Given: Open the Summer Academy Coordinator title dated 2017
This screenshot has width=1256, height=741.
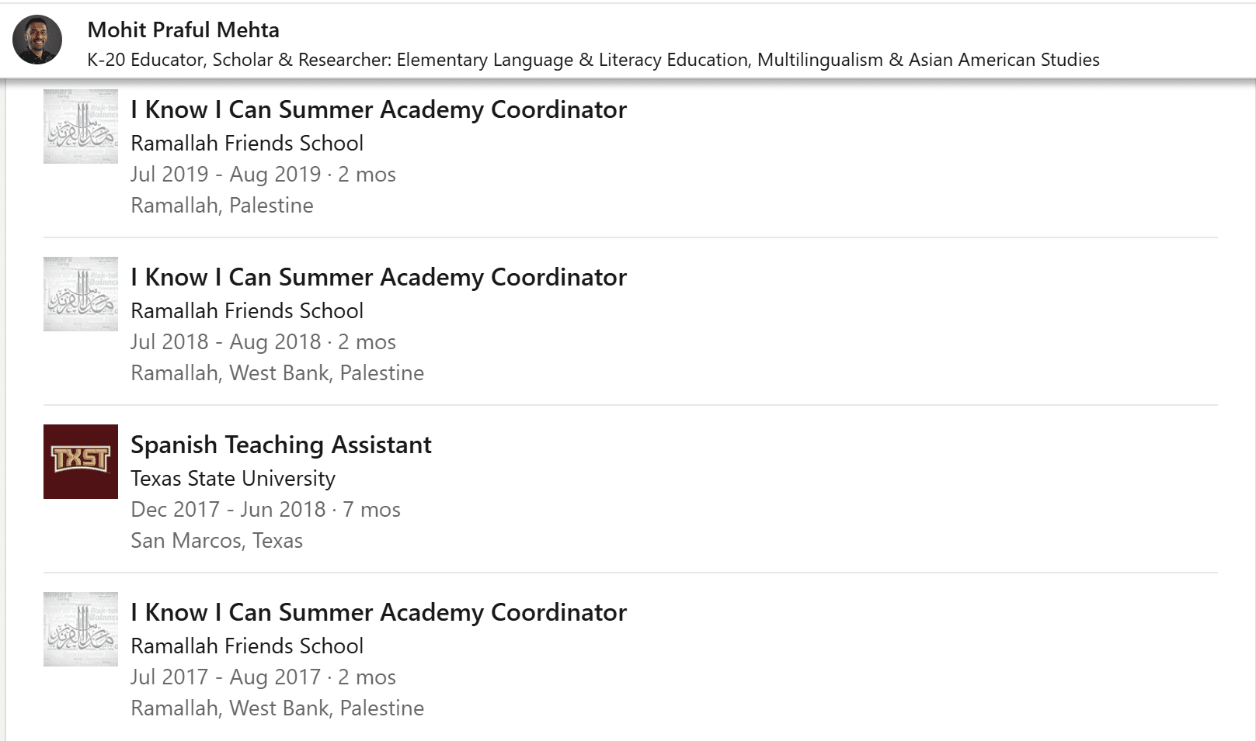Looking at the screenshot, I should 378,612.
